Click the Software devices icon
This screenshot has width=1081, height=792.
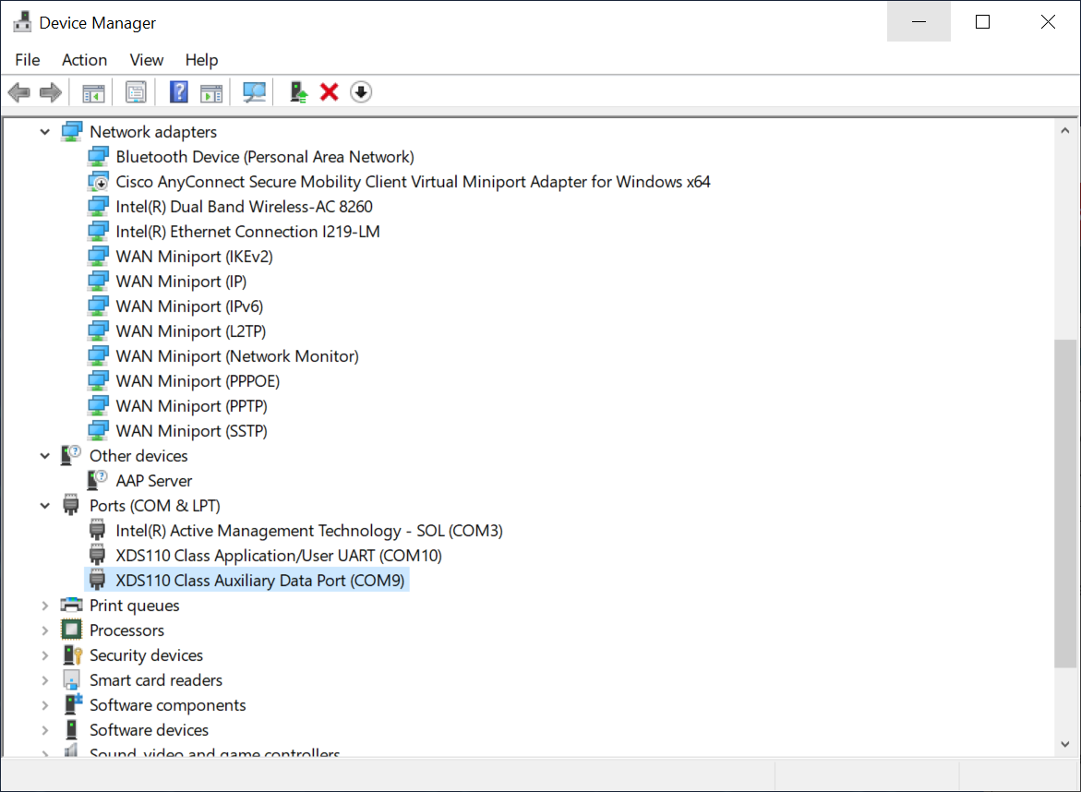pos(71,729)
